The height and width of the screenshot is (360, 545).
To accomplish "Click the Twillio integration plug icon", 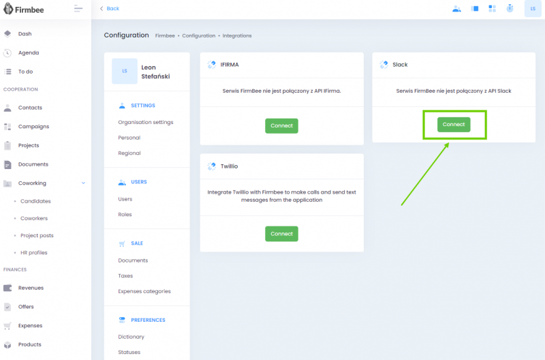I will [x=211, y=166].
